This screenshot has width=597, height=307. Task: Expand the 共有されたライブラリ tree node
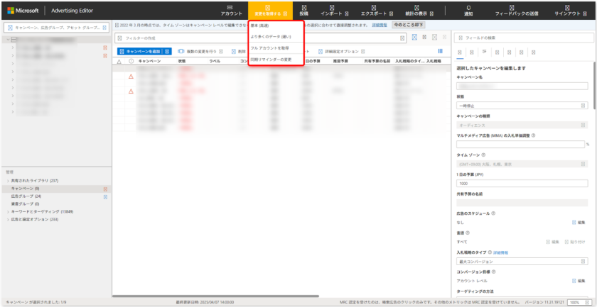(8, 181)
